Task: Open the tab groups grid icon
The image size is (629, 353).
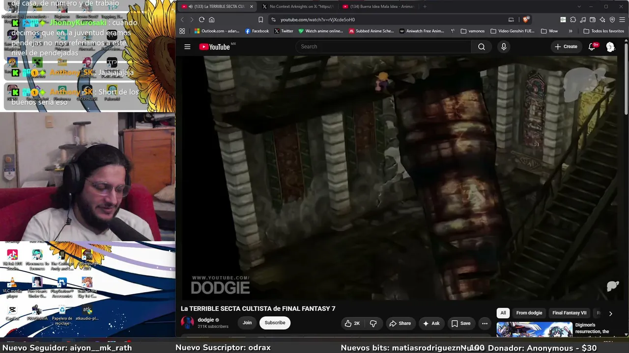Action: pyautogui.click(x=182, y=31)
